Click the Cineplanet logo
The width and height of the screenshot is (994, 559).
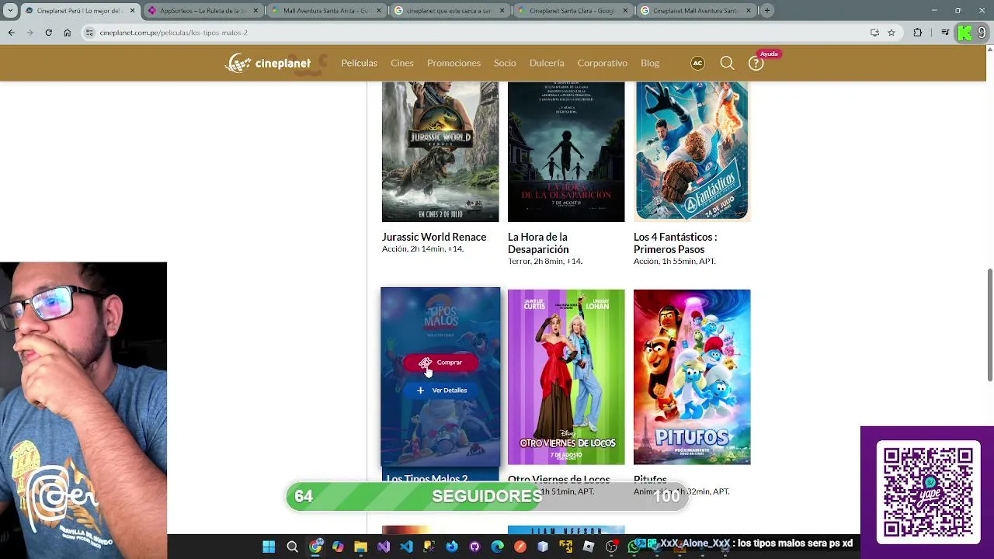268,64
